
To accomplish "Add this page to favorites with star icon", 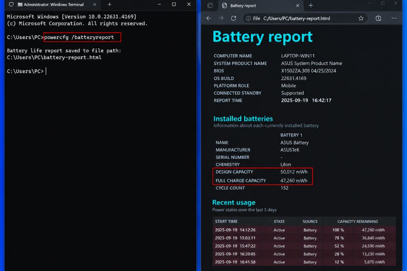I will tap(361, 18).
